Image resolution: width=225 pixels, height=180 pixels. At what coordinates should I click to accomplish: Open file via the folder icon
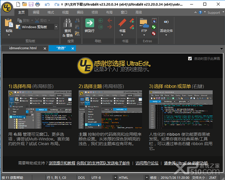pos(24,4)
